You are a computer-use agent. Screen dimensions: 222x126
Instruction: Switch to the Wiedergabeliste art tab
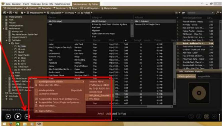(x=186, y=76)
